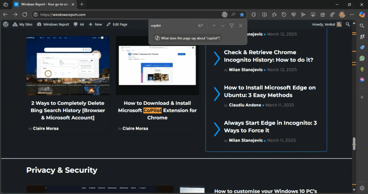Open sidebar settings gear
Viewport: 368px width, 194px height.
(x=362, y=188)
